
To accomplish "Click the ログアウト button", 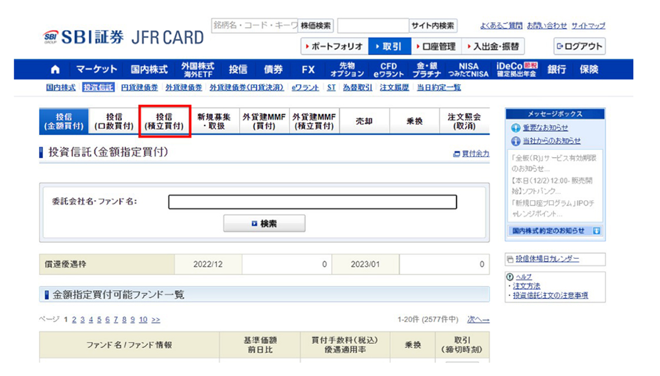I will [x=579, y=46].
